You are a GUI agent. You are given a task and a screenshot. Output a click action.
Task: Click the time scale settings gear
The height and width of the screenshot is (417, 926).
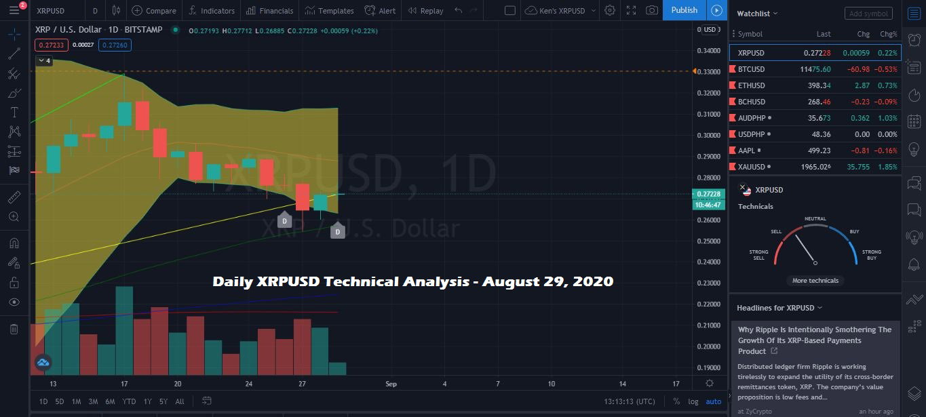710,383
